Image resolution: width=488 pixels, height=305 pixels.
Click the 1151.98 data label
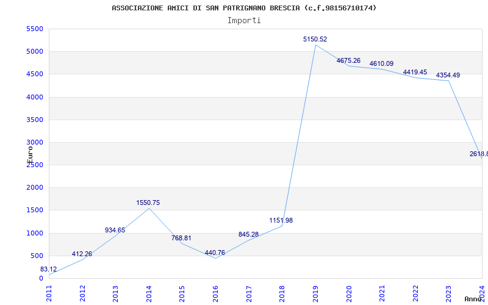coord(281,220)
